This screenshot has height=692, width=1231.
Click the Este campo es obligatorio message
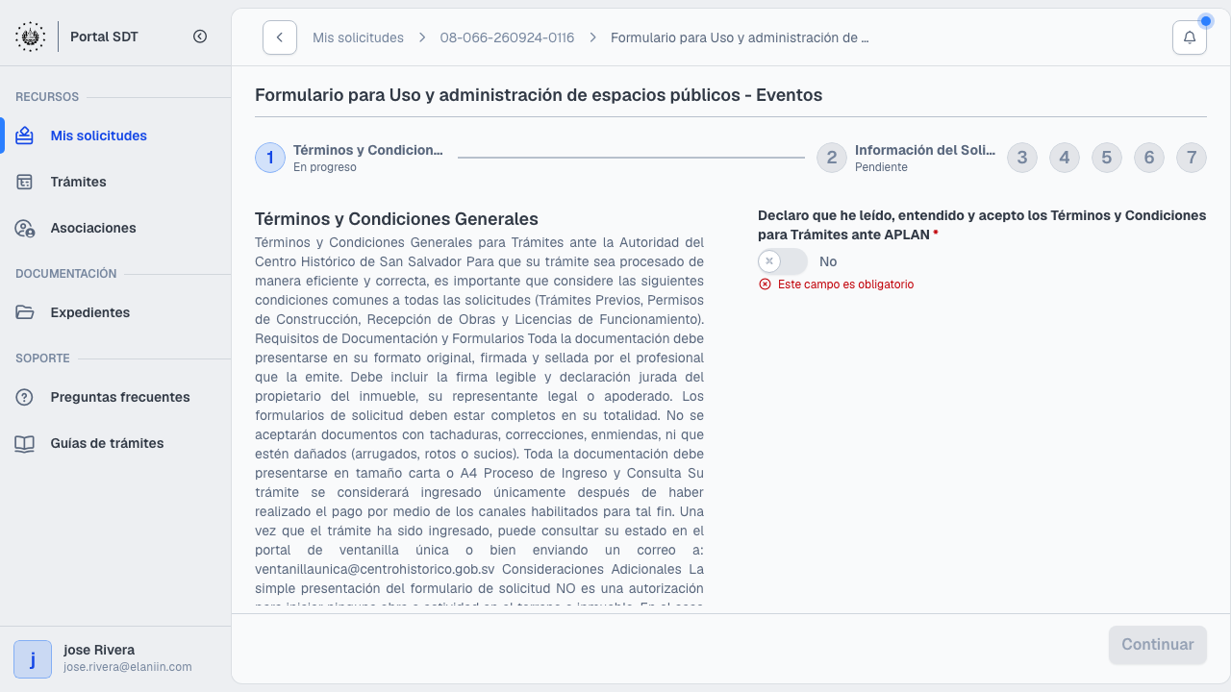845,284
